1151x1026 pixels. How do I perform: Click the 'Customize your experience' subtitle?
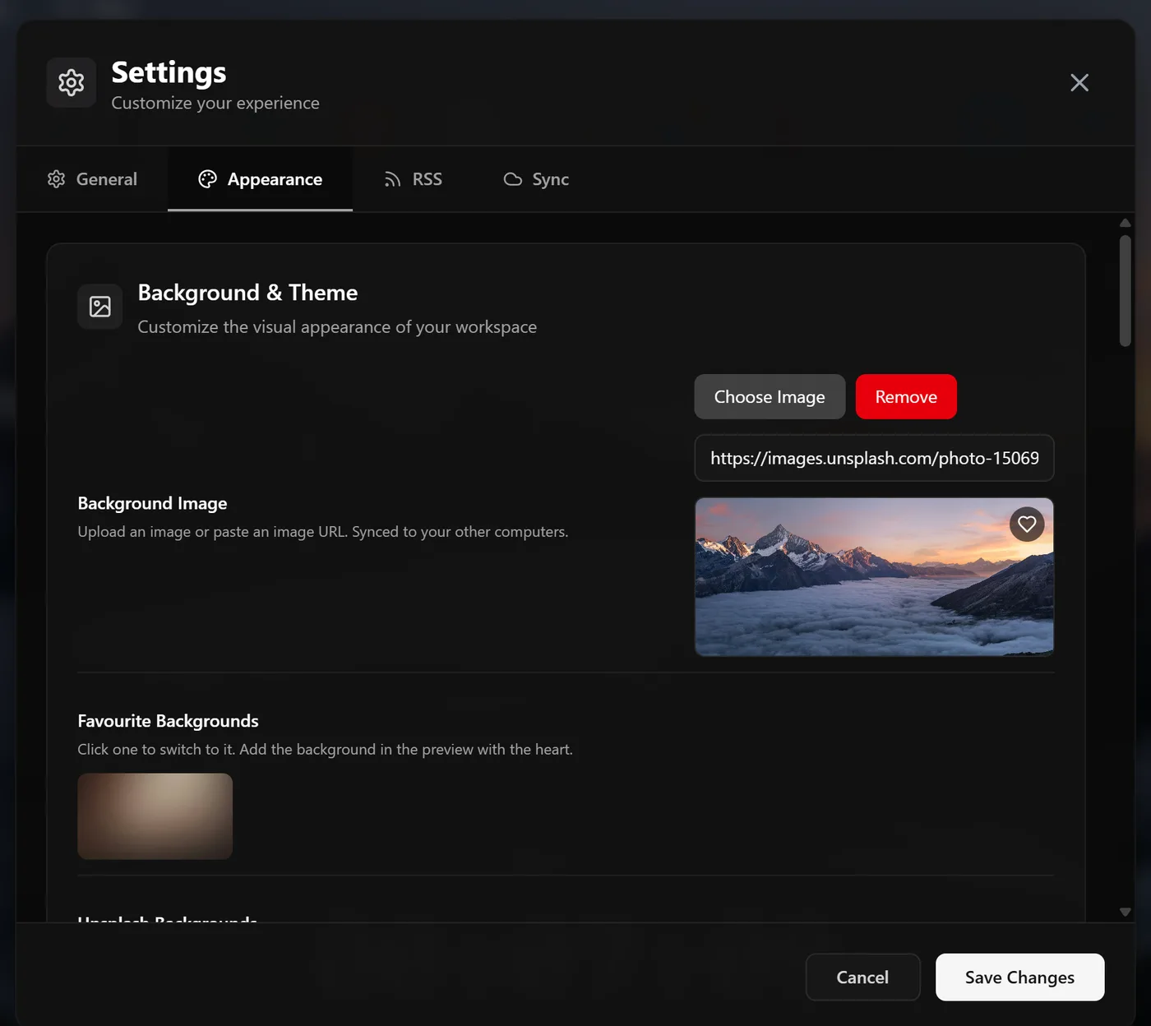215,103
